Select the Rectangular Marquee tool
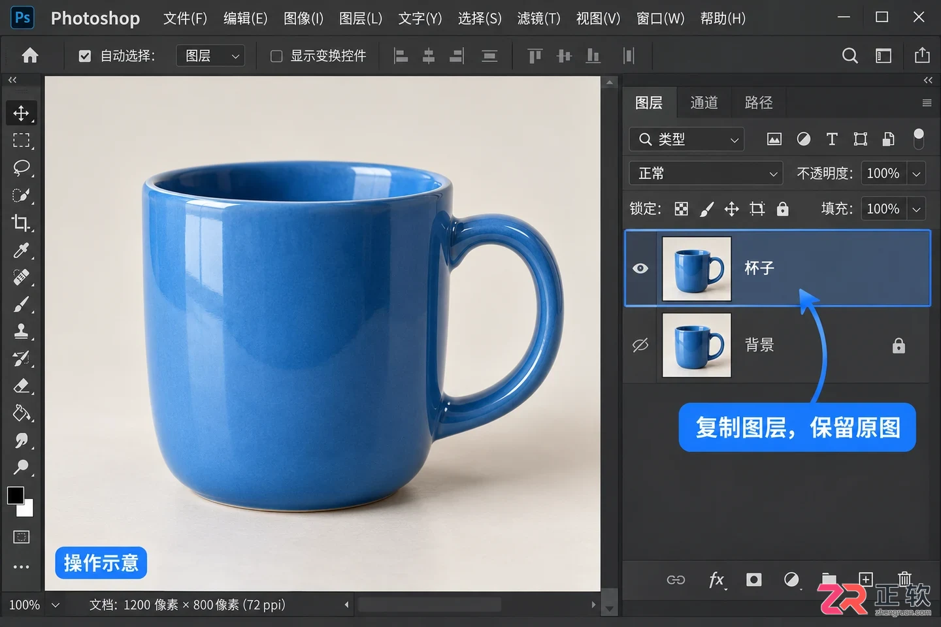This screenshot has width=941, height=627. tap(21, 140)
